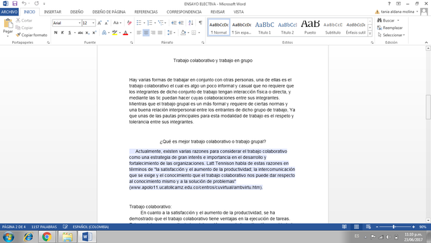
Task: Copy selection with Copiar
Action: pos(24,28)
